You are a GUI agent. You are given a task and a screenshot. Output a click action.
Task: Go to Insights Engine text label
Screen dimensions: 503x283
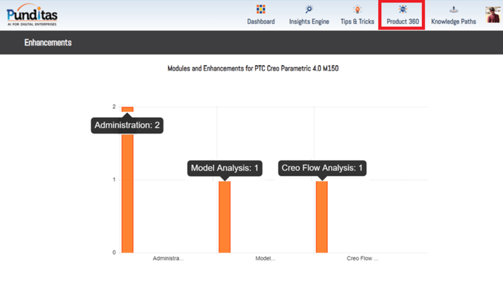(x=309, y=22)
